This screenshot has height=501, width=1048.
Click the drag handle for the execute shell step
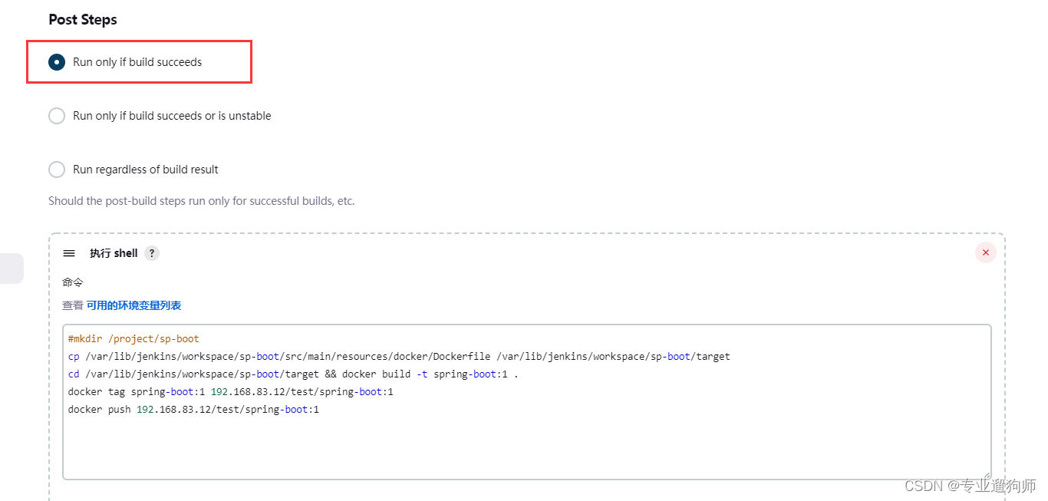[x=69, y=253]
